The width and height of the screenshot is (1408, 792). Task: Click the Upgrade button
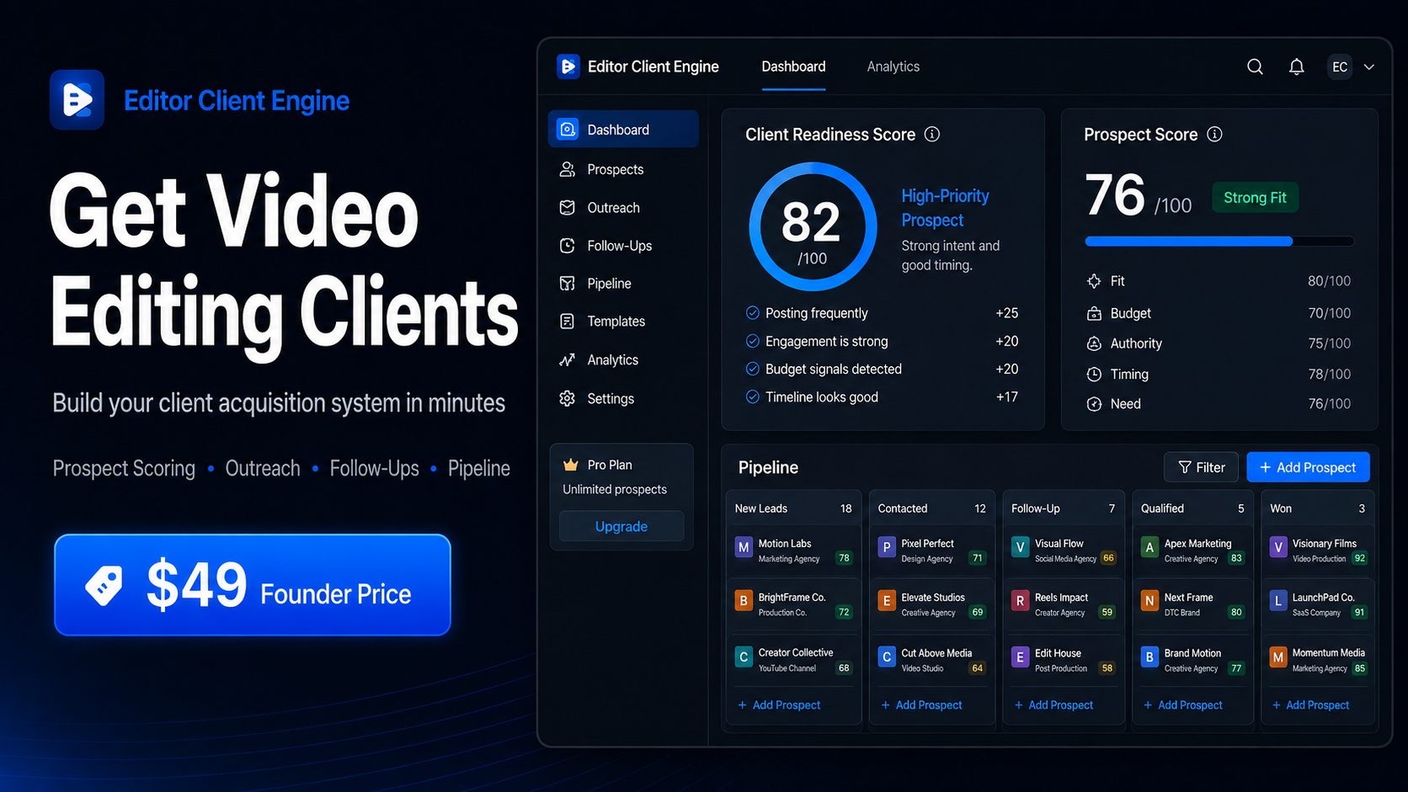coord(621,526)
